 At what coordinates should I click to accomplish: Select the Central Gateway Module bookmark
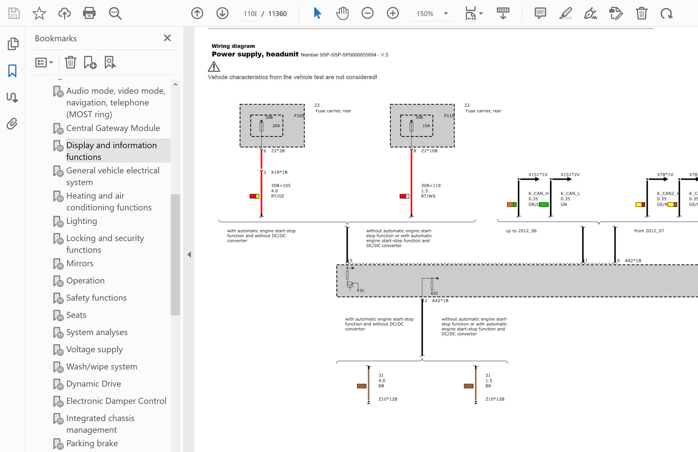click(x=113, y=128)
